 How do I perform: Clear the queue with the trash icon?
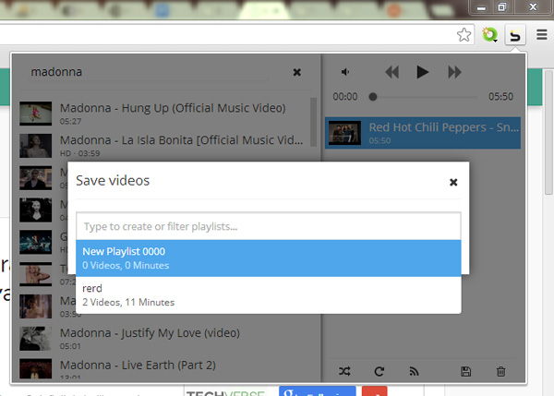click(500, 371)
